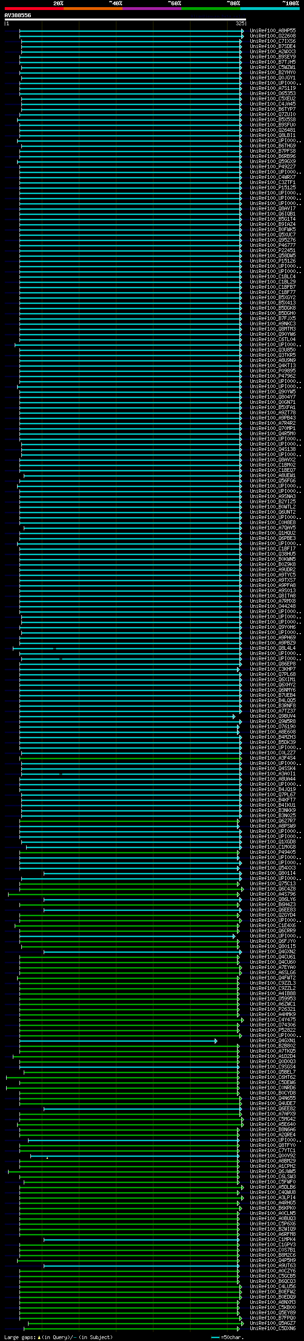Open hit UniRef100_O22608

pos(272,36)
